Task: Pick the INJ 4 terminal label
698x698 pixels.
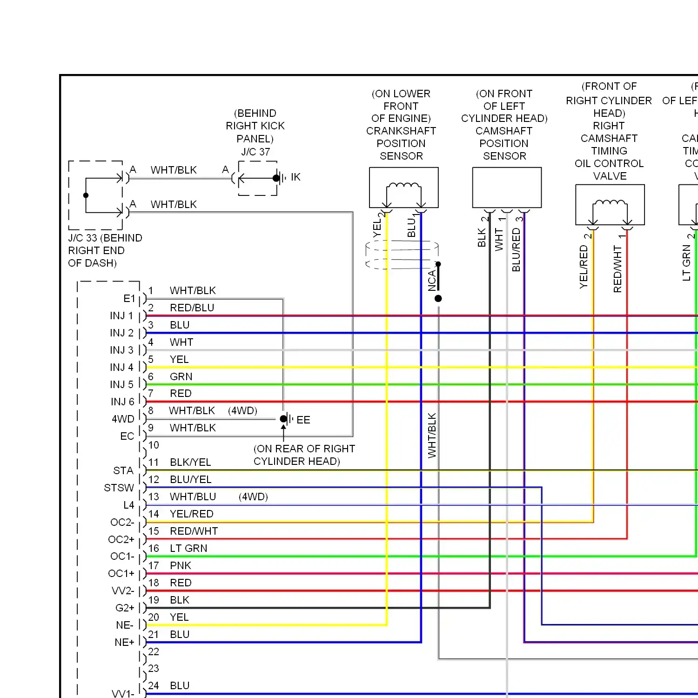Action: (x=121, y=368)
